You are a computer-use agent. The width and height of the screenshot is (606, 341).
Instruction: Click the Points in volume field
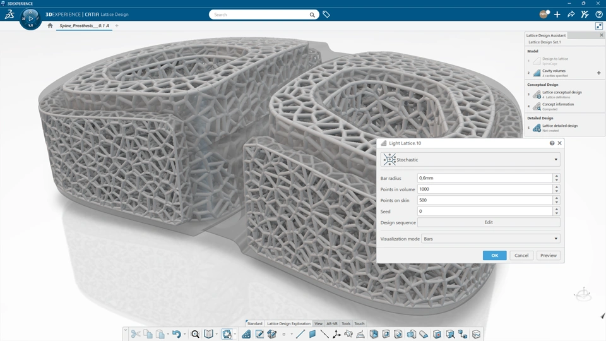(x=484, y=189)
